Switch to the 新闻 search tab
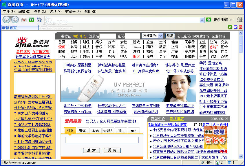 pyautogui.click(x=83, y=131)
